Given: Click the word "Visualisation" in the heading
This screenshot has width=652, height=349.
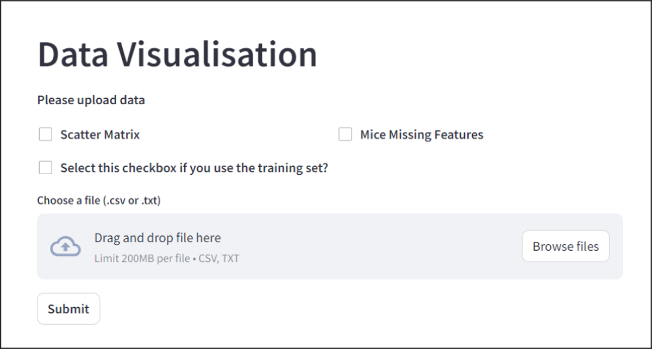Looking at the screenshot, I should pos(217,54).
